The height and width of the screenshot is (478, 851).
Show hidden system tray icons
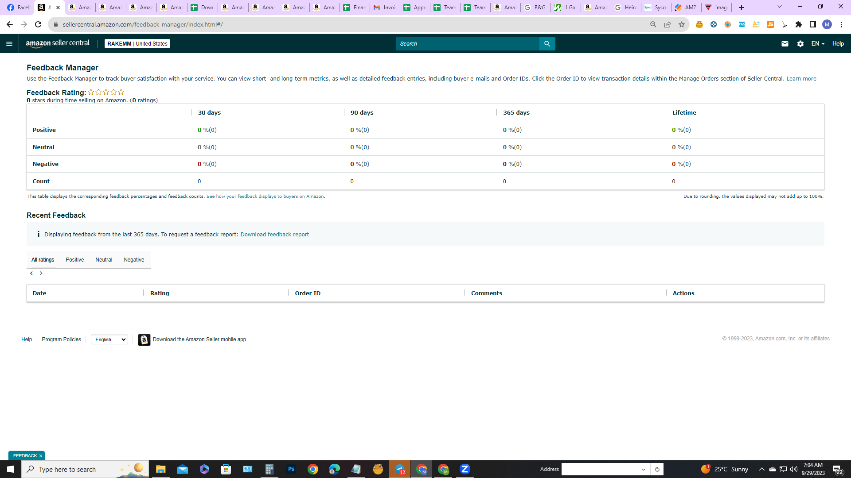coord(761,469)
